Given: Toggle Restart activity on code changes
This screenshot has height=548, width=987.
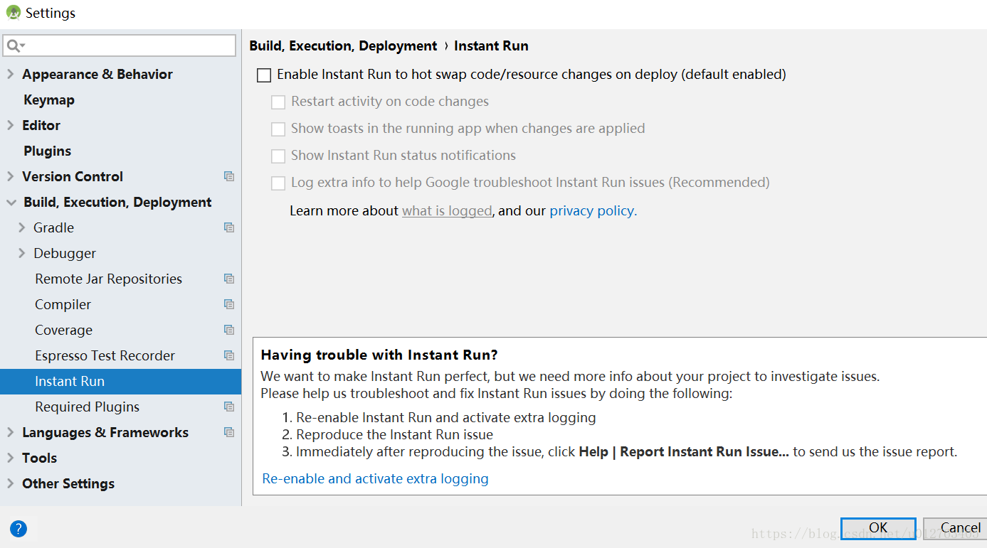Looking at the screenshot, I should click(278, 102).
